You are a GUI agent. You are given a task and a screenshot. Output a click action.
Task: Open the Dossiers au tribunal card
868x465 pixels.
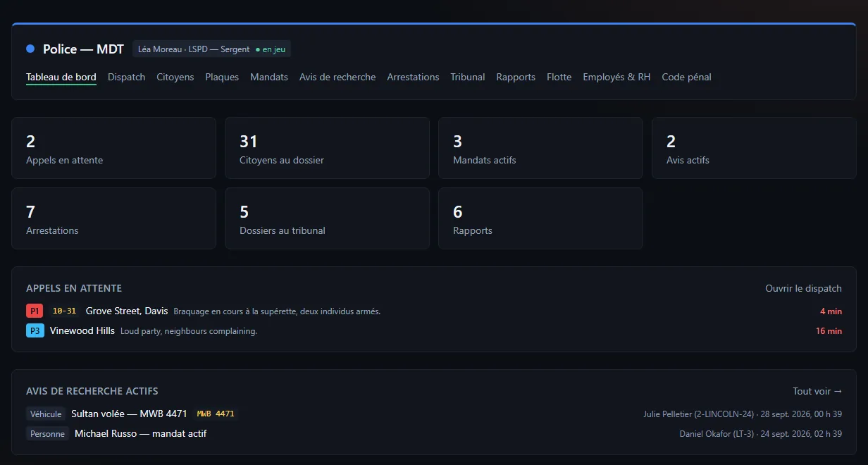pos(327,218)
